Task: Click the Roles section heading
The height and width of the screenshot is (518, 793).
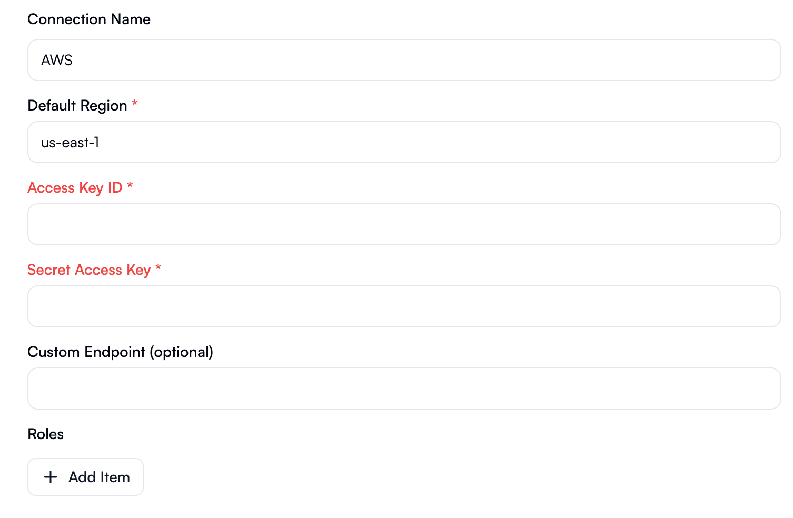Action: [45, 434]
